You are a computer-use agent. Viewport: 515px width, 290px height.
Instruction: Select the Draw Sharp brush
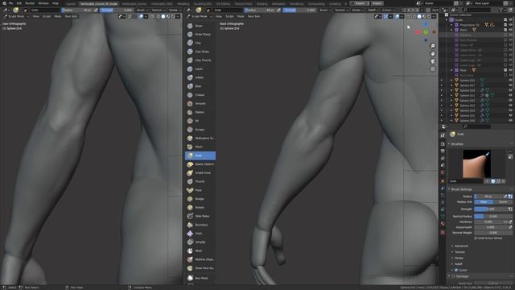(x=200, y=34)
